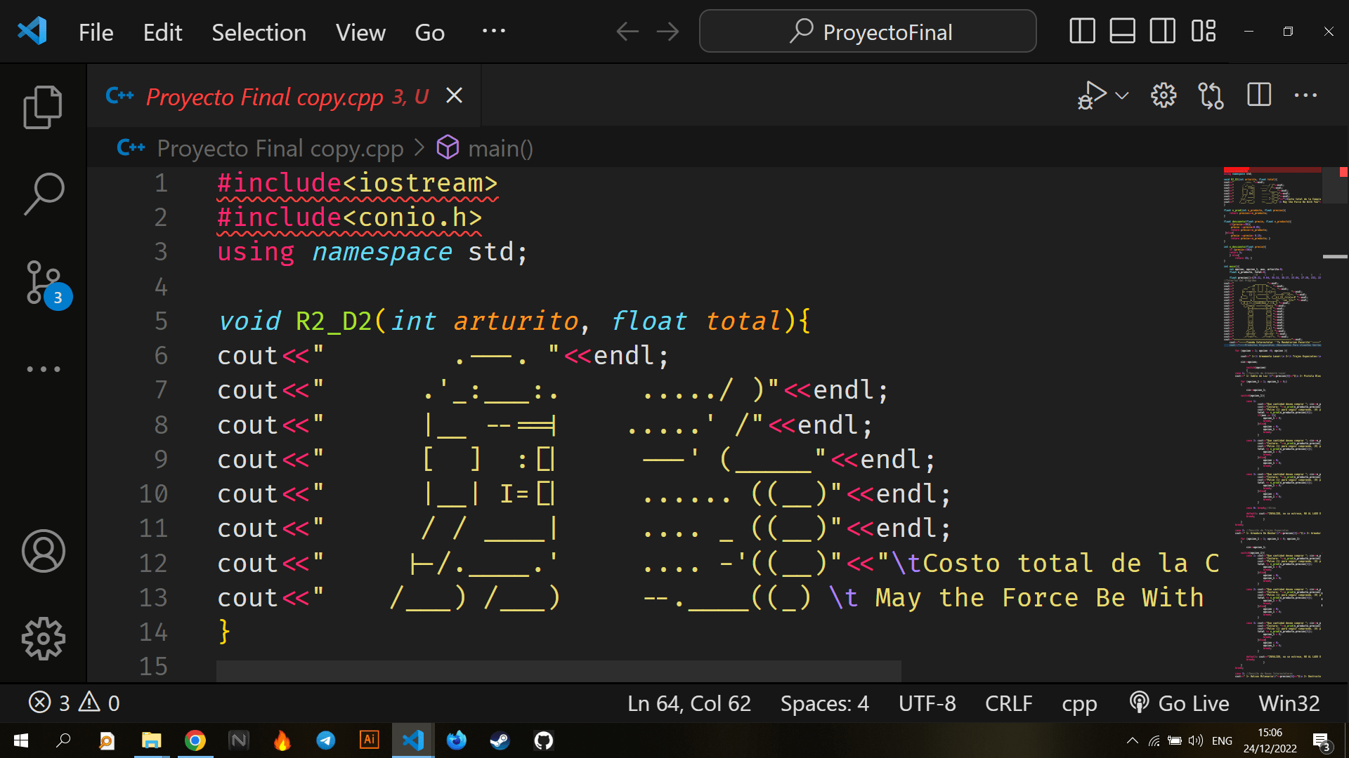Open volume control in system tray
The height and width of the screenshot is (758, 1349).
click(1196, 740)
